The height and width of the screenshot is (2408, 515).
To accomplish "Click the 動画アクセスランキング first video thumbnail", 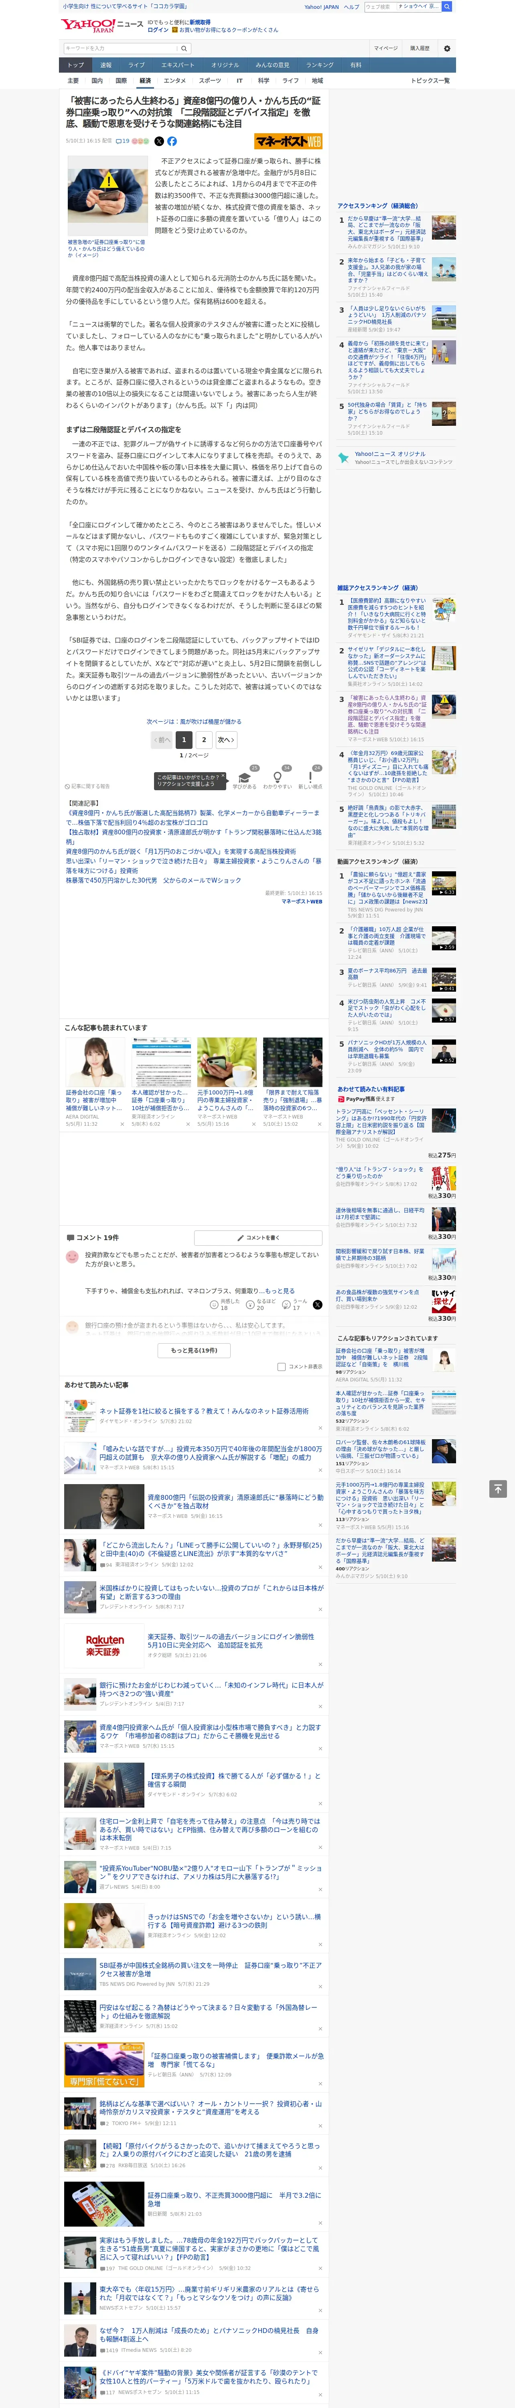I will pyautogui.click(x=444, y=883).
